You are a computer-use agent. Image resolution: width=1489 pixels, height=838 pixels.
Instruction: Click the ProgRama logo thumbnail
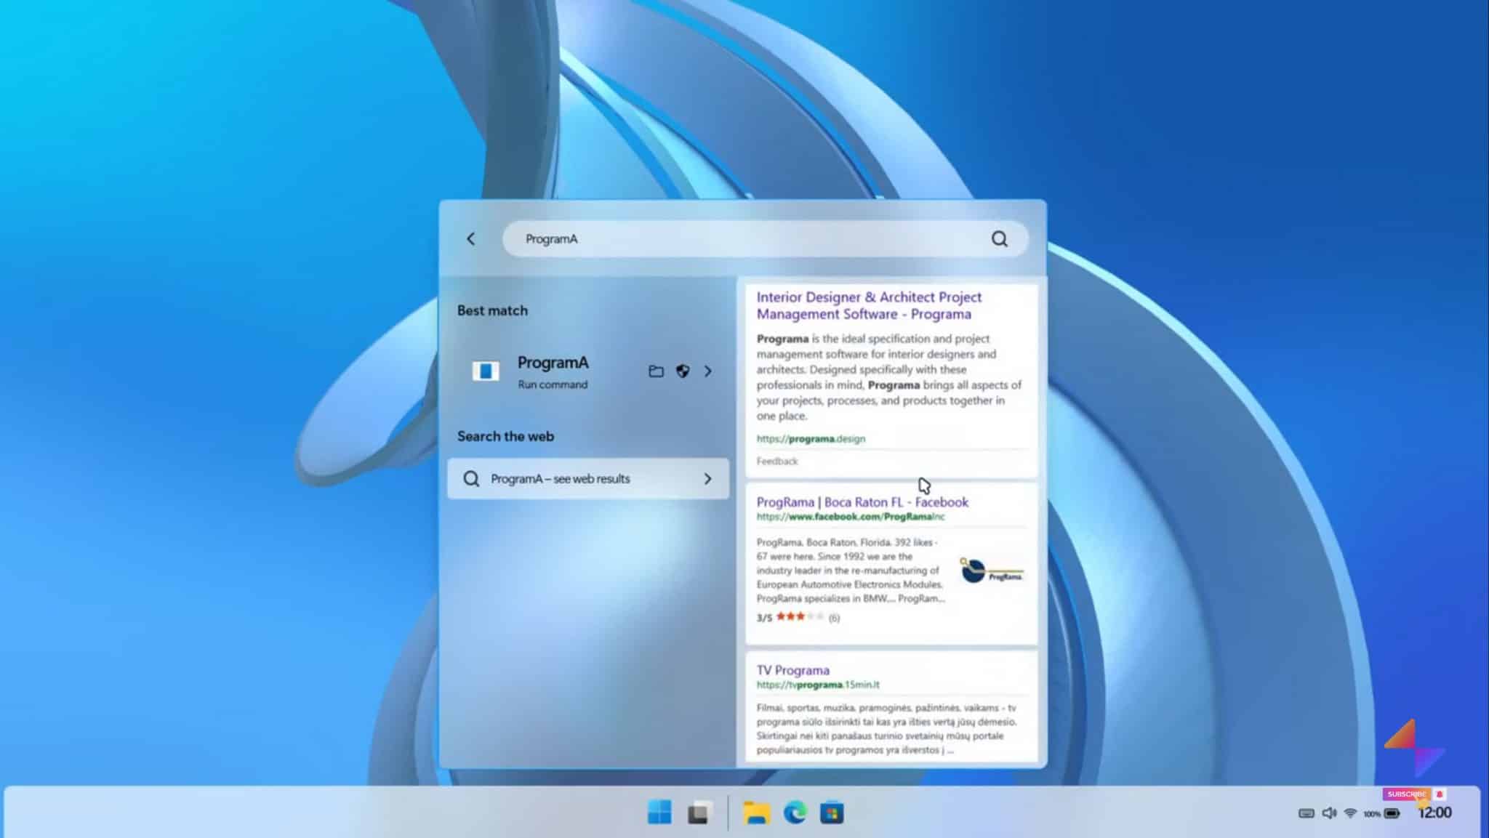(x=991, y=571)
